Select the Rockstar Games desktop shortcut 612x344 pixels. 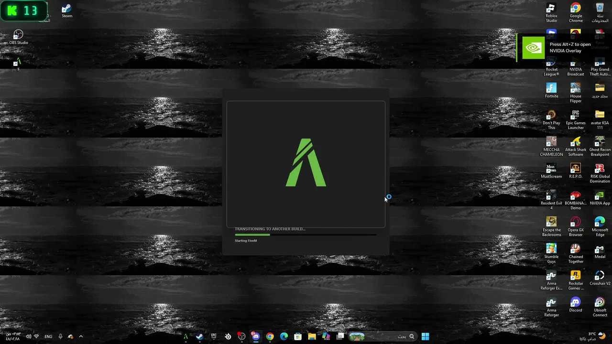[x=576, y=280]
